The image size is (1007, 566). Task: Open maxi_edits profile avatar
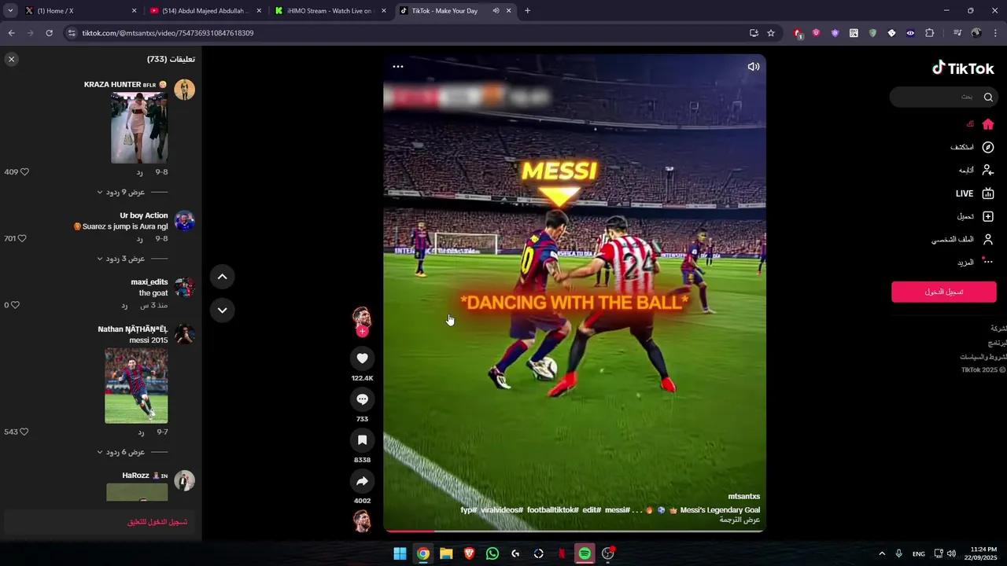[184, 288]
